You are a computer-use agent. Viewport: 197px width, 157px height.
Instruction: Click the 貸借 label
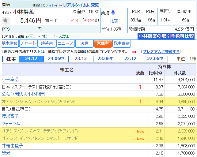(x=6, y=4)
